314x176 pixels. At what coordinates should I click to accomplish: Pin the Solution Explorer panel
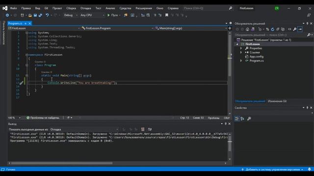click(308, 23)
